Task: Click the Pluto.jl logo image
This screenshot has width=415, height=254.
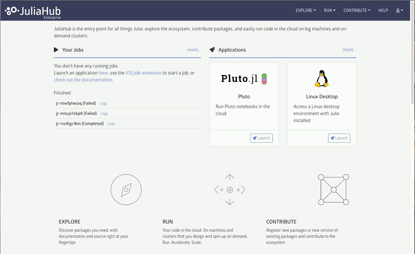Action: pos(244,79)
